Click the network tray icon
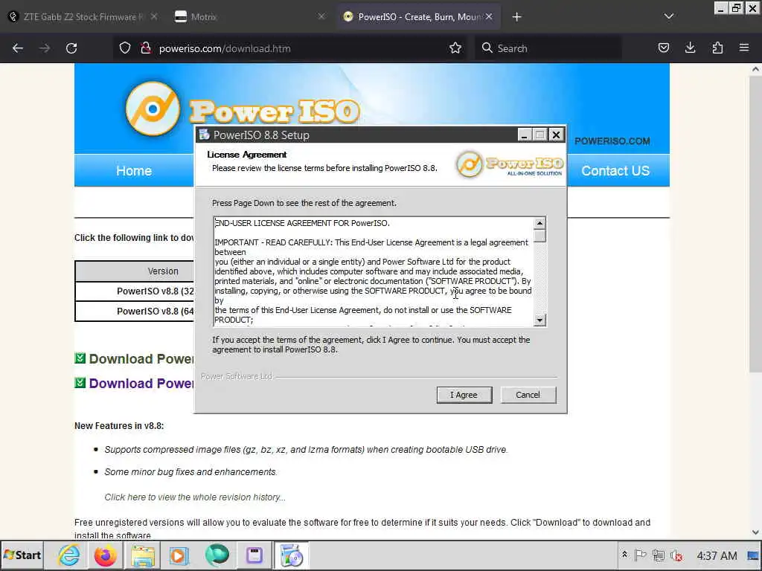Viewport: 762px width, 571px height. pos(659,555)
